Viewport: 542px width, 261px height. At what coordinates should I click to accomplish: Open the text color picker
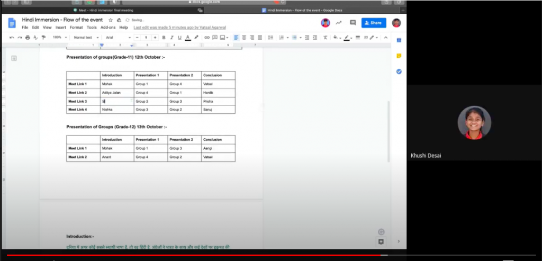(188, 38)
